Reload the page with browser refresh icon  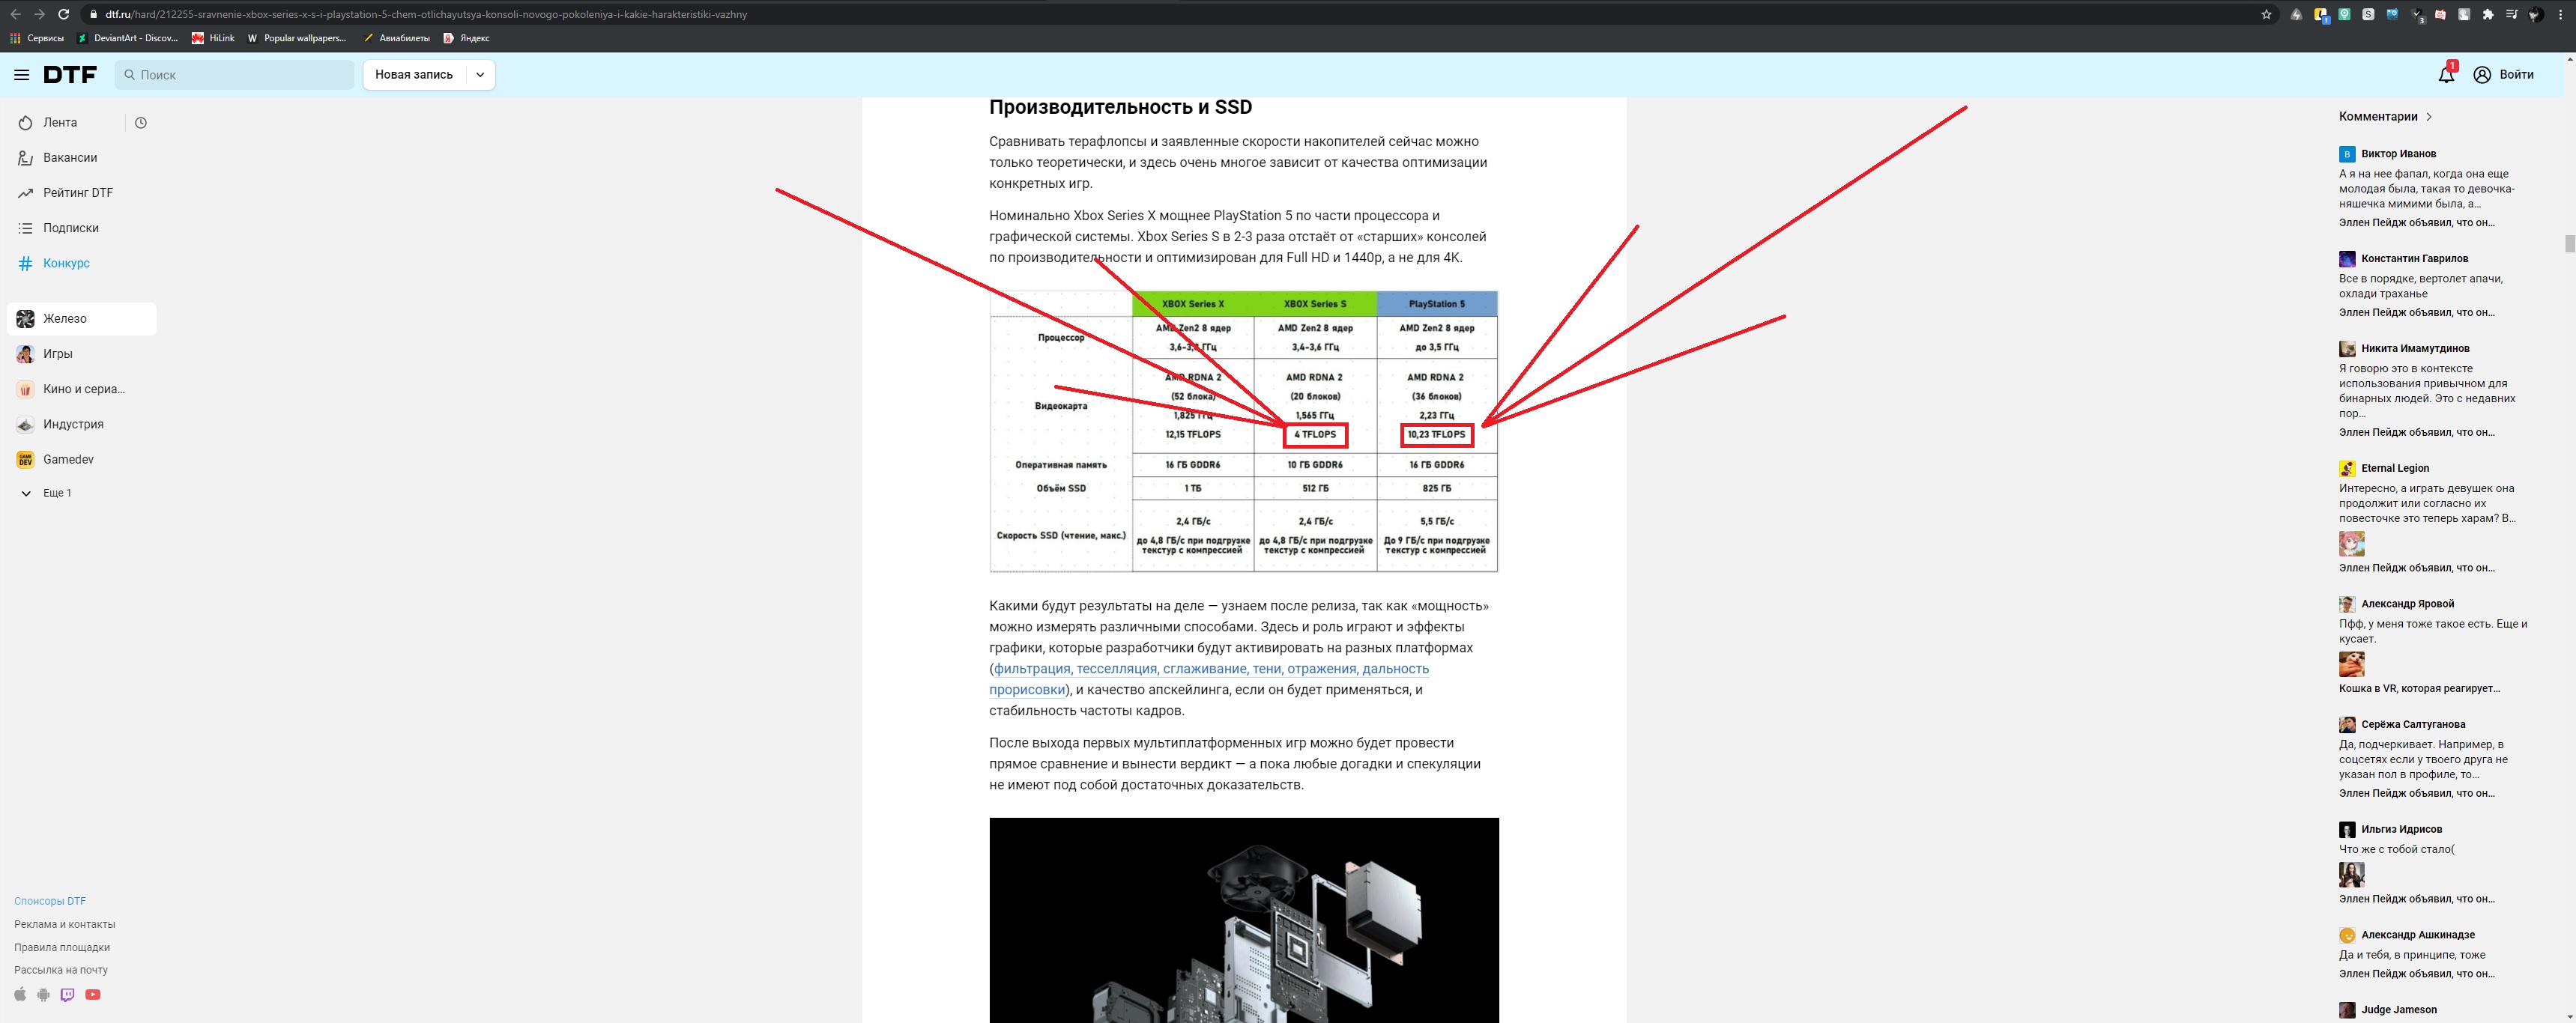click(x=63, y=14)
